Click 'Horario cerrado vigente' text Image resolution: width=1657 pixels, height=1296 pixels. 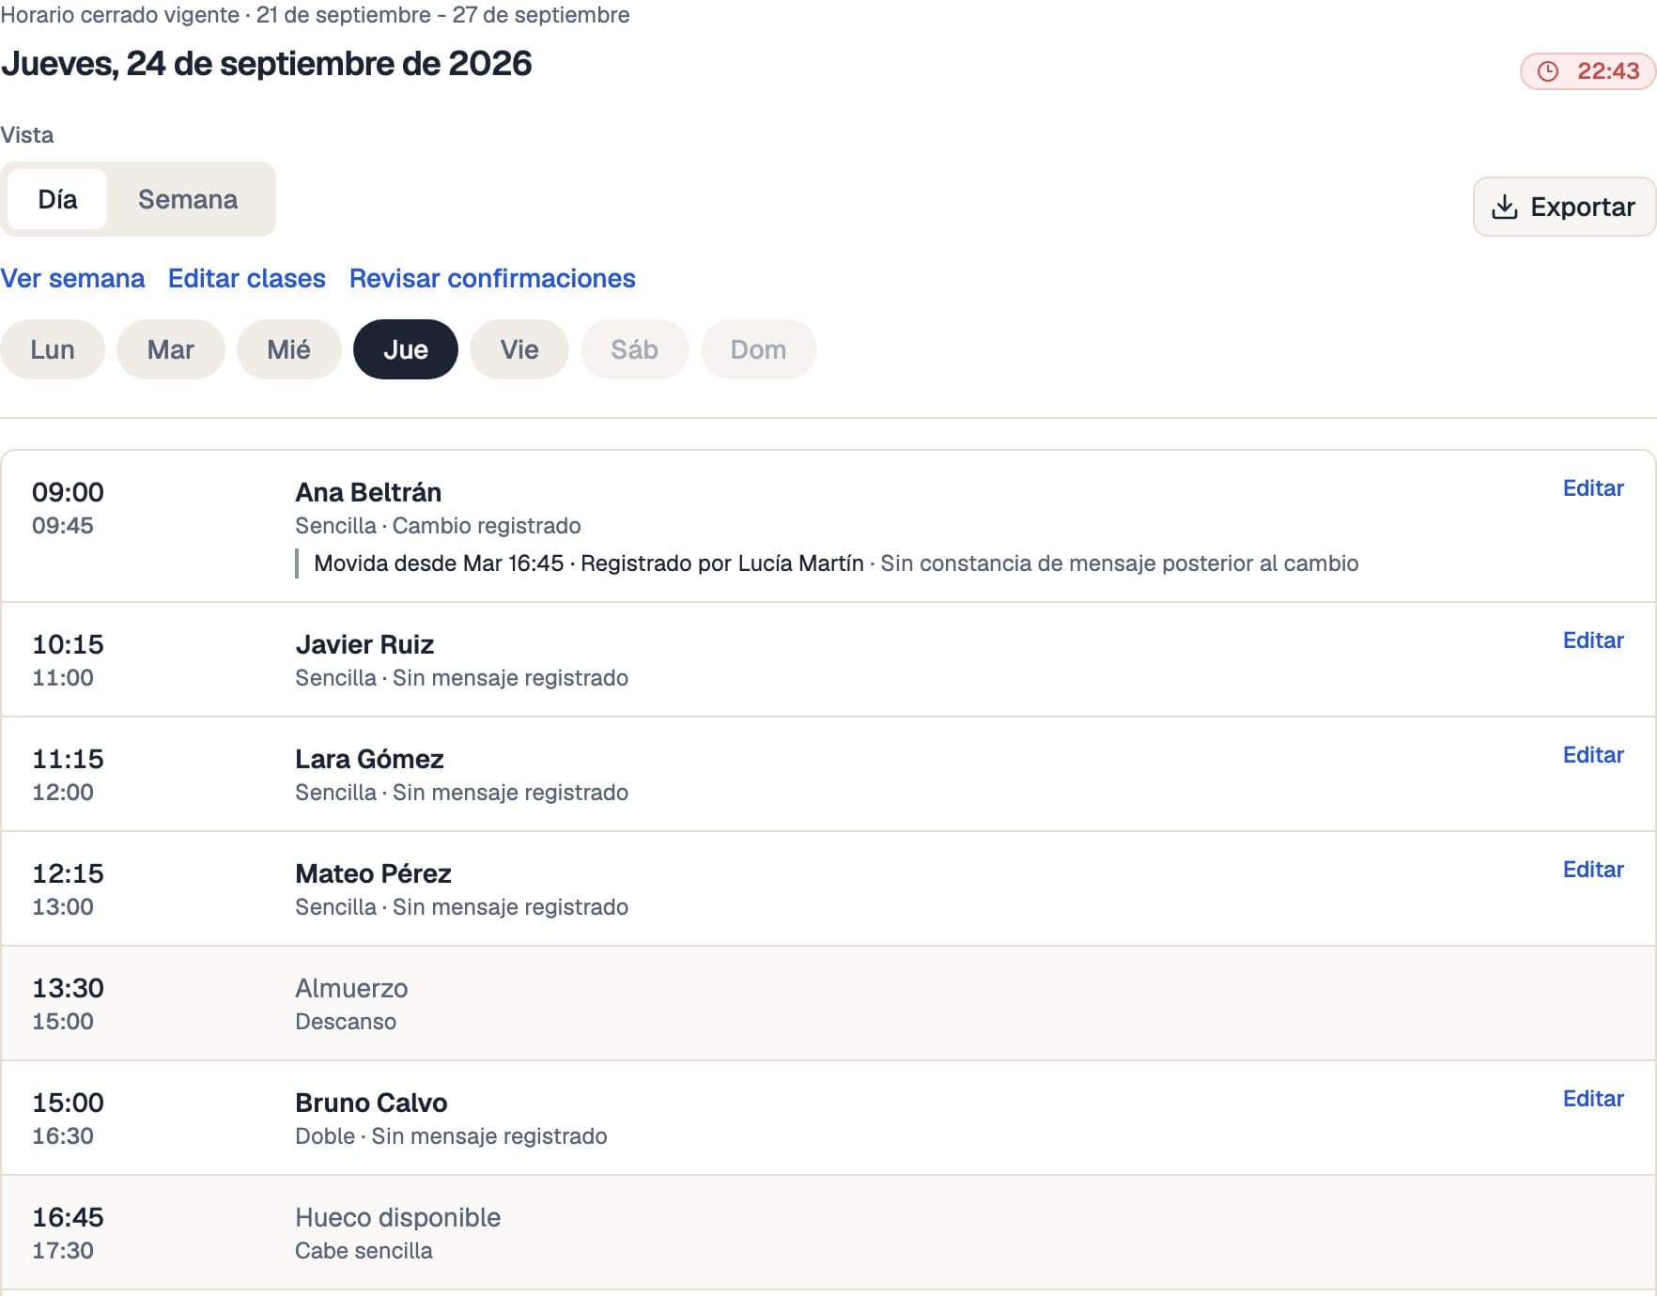pos(120,15)
